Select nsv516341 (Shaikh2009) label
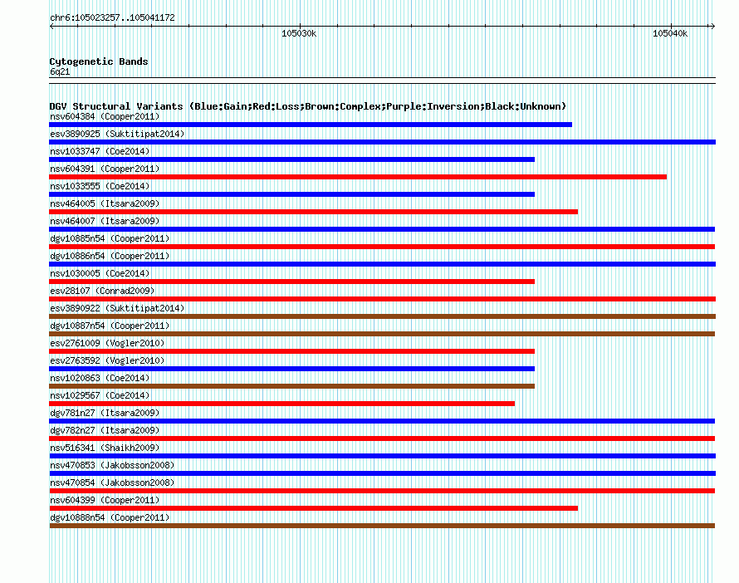Viewport: 739px width, 583px height. tap(105, 448)
